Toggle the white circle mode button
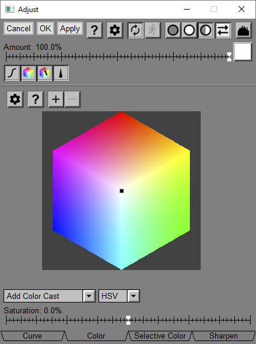 coord(189,30)
